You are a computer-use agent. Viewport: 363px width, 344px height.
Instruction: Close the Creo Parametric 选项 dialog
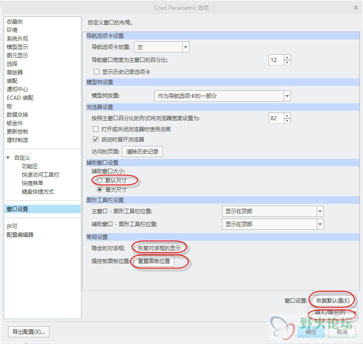[x=356, y=8]
